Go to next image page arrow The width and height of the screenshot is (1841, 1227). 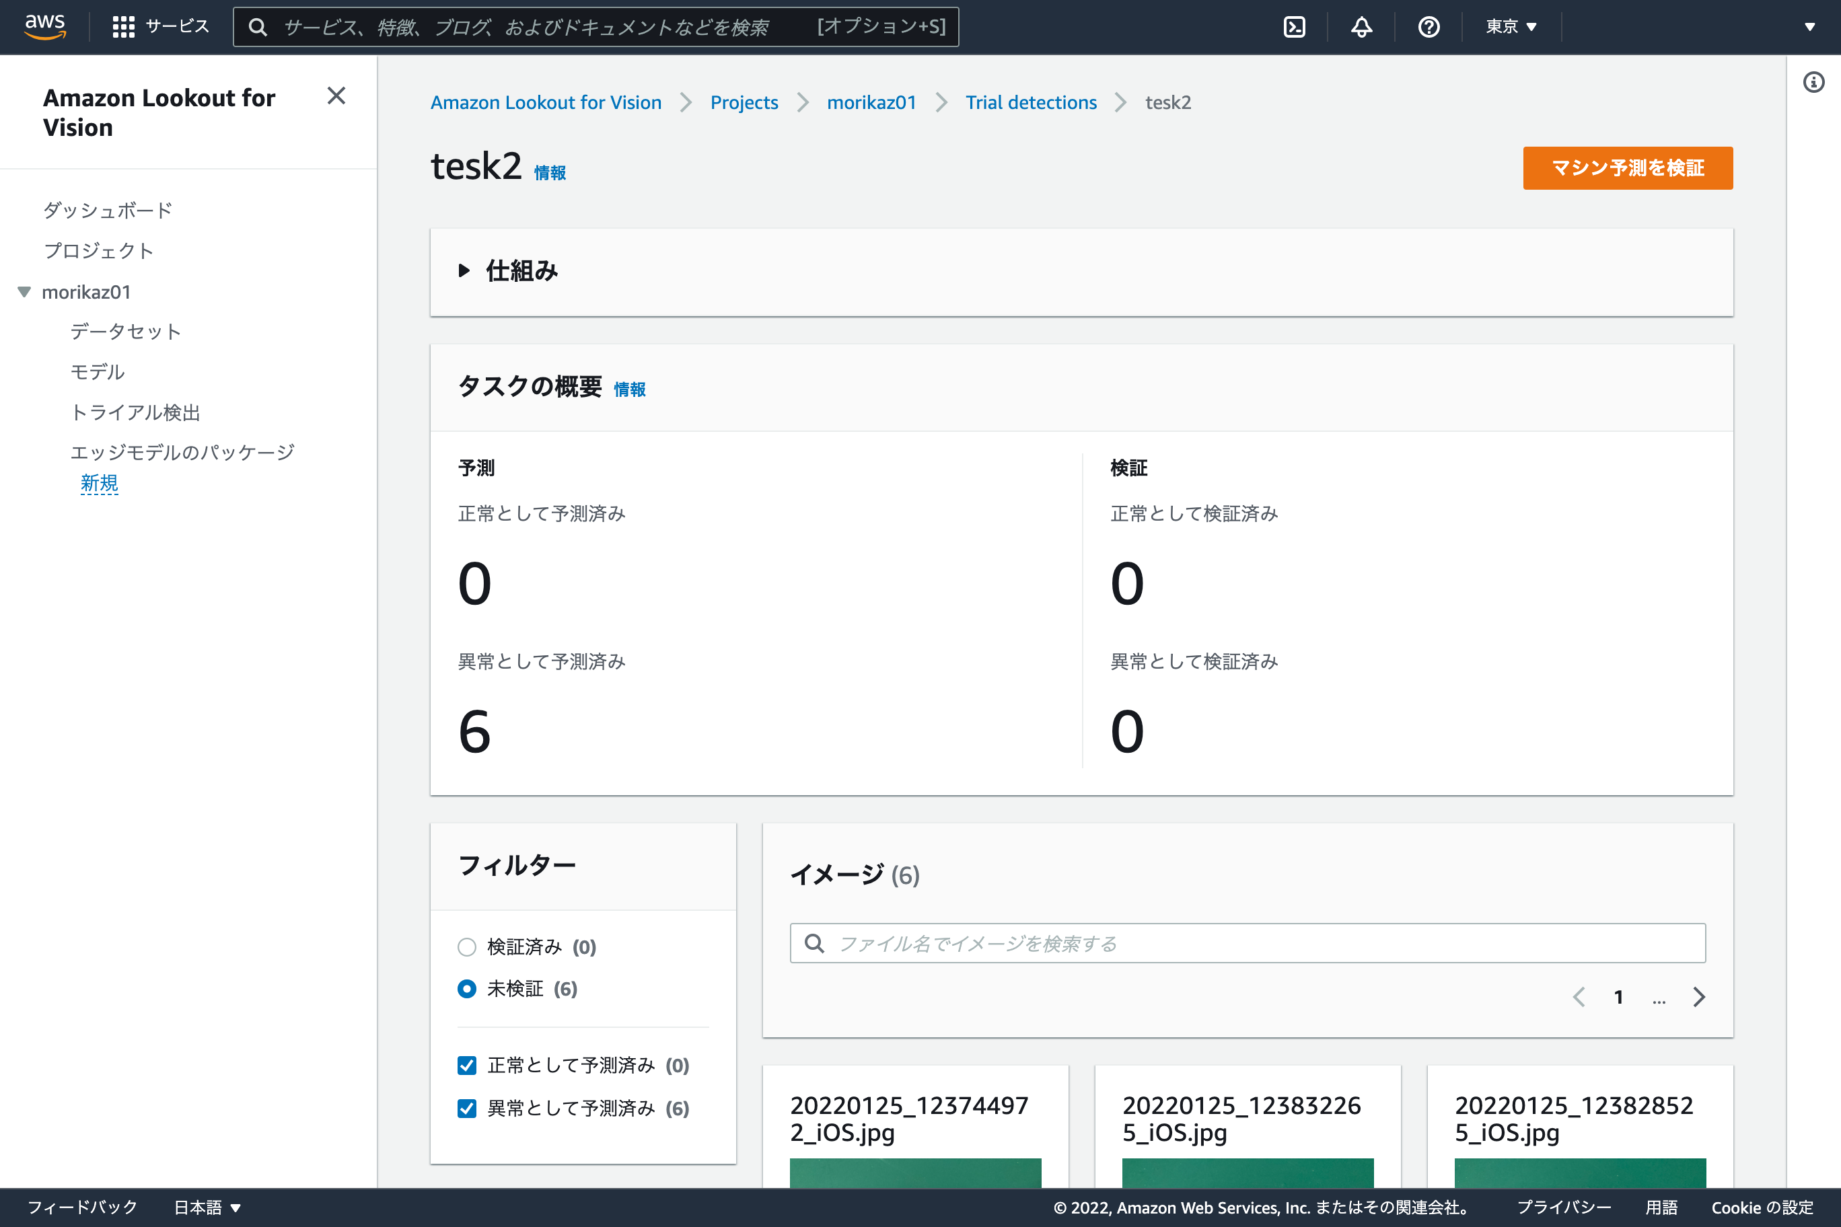[x=1698, y=997]
